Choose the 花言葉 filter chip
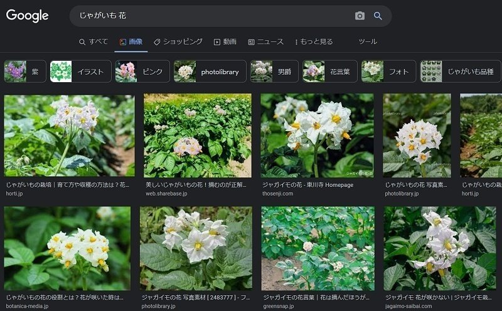This screenshot has height=311, width=502. [x=330, y=71]
